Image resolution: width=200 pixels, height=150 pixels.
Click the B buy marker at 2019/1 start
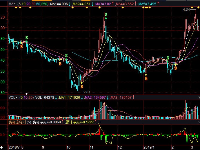pyautogui.click(x=146, y=78)
